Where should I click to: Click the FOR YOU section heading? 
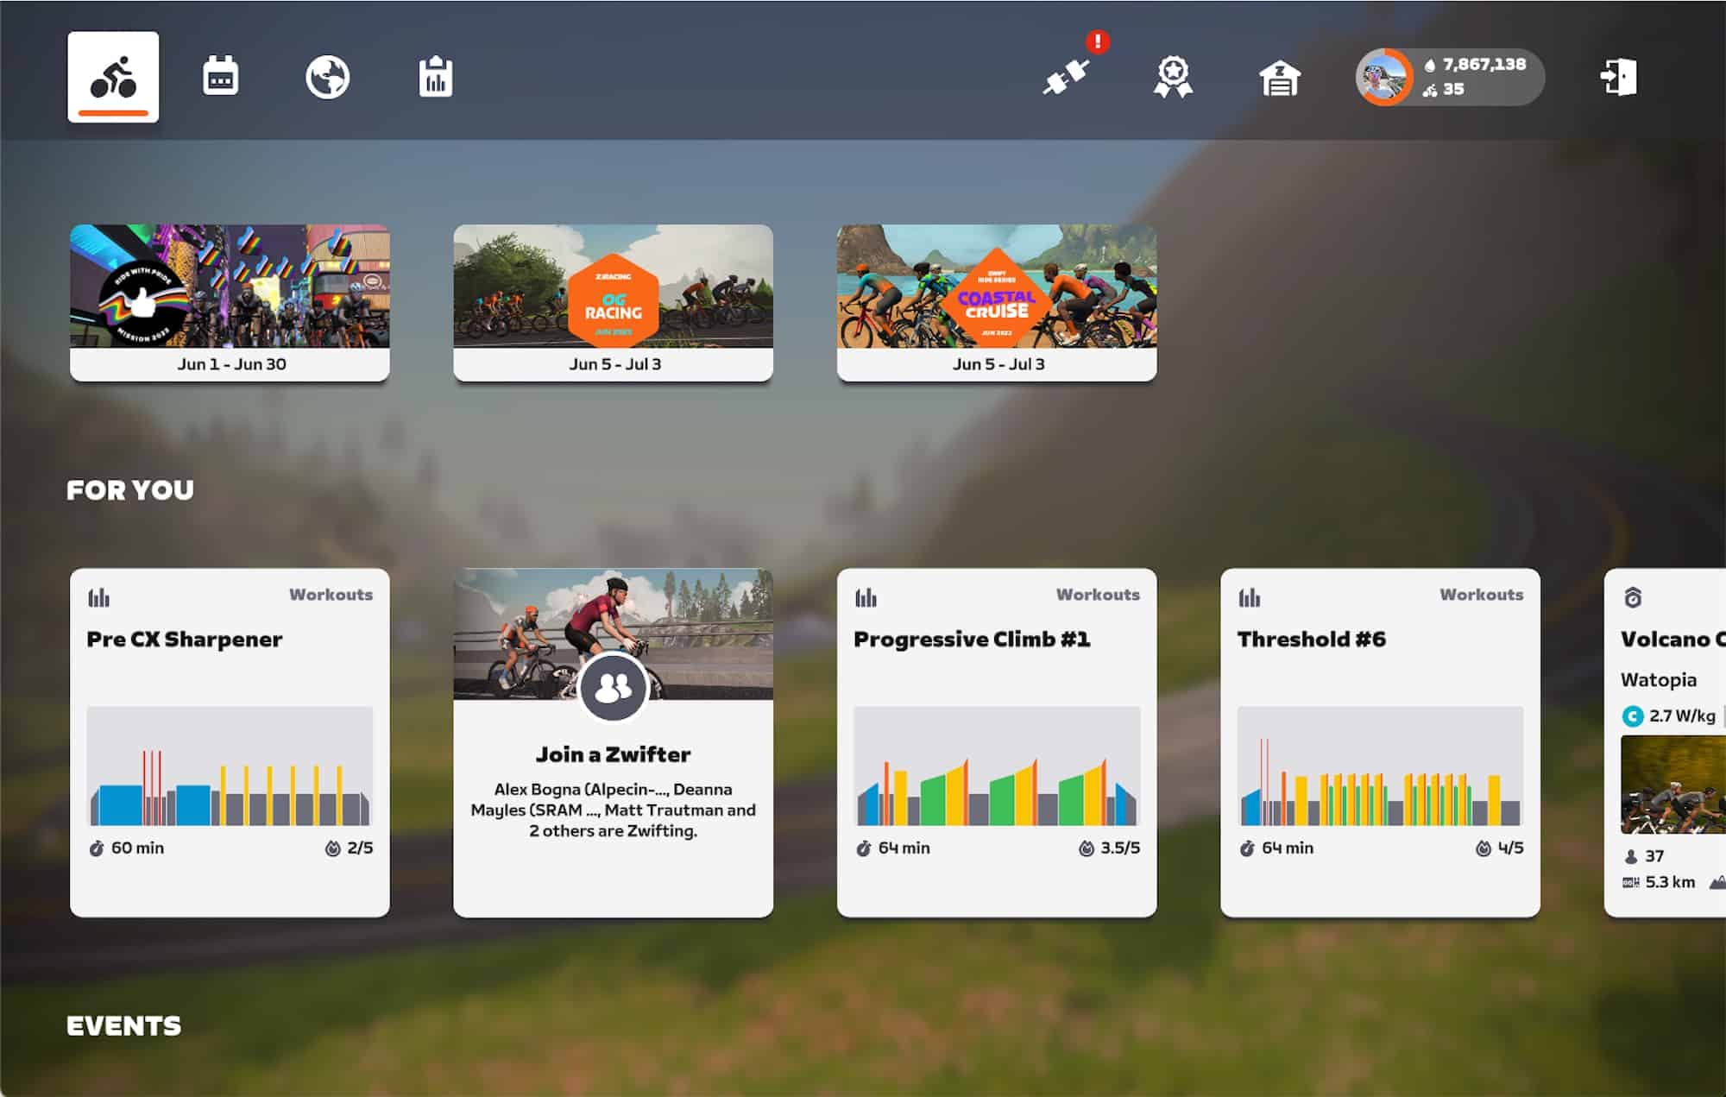click(x=130, y=490)
